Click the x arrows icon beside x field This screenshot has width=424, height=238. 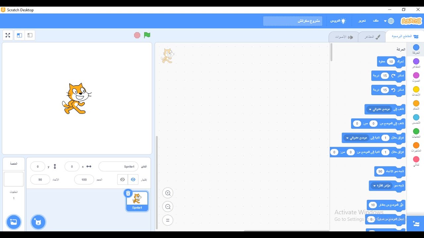89,167
